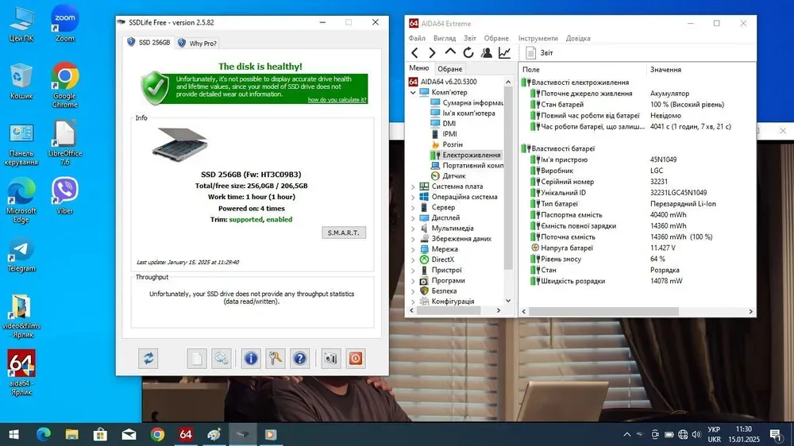Switch to the Why Pro? tab
The height and width of the screenshot is (446, 794).
(198, 44)
